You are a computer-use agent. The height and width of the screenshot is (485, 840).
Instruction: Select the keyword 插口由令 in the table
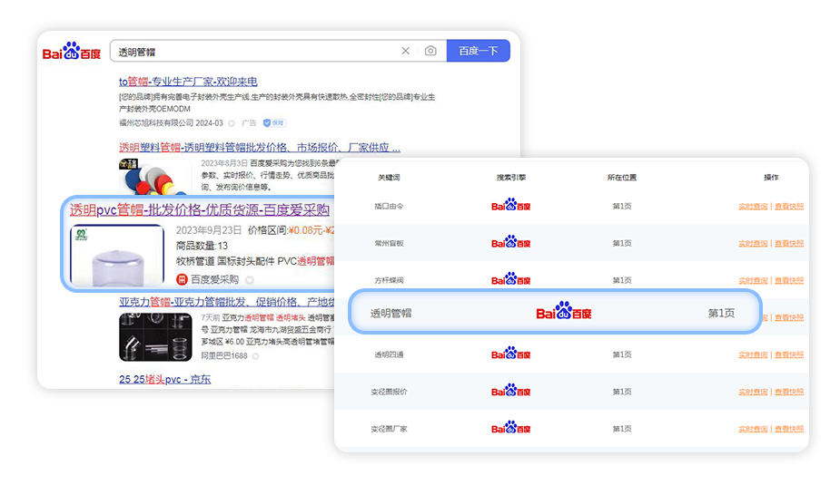click(x=389, y=206)
